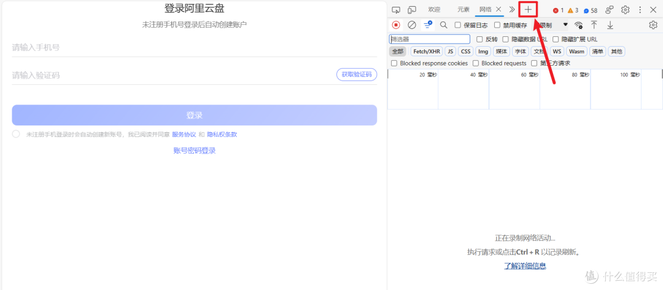Click the 获取验证码 button

(x=357, y=74)
